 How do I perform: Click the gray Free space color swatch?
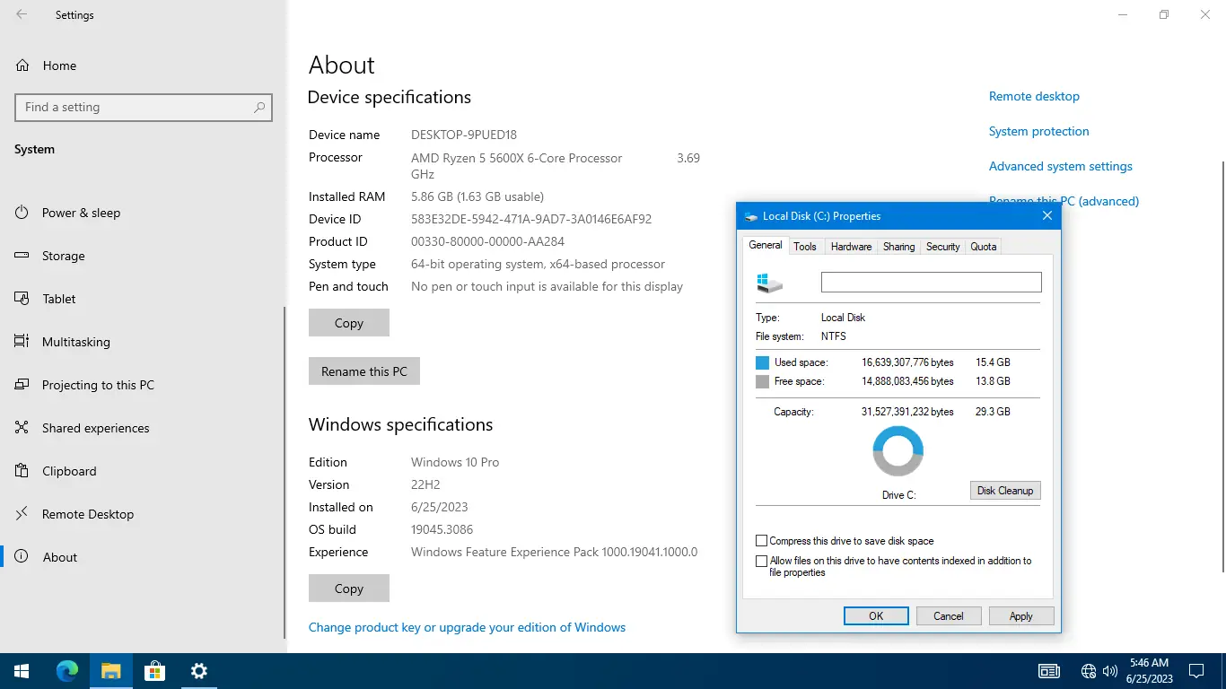tap(762, 381)
